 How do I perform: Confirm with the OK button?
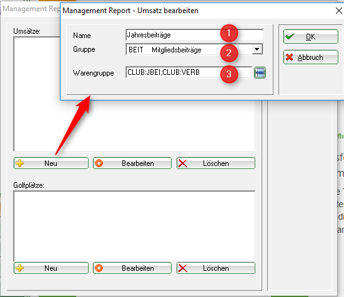[x=311, y=37]
